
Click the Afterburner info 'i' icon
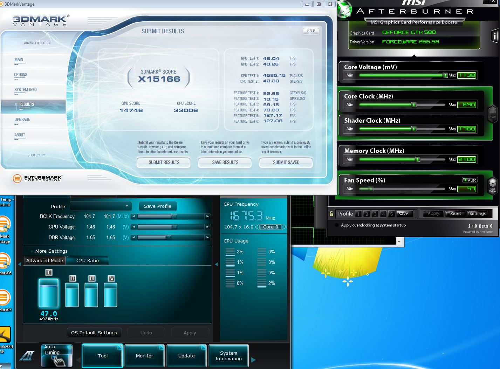tap(494, 36)
